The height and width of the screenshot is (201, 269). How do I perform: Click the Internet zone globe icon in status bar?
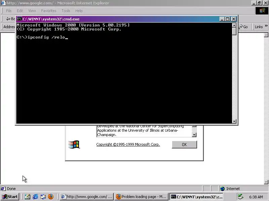(x=222, y=189)
